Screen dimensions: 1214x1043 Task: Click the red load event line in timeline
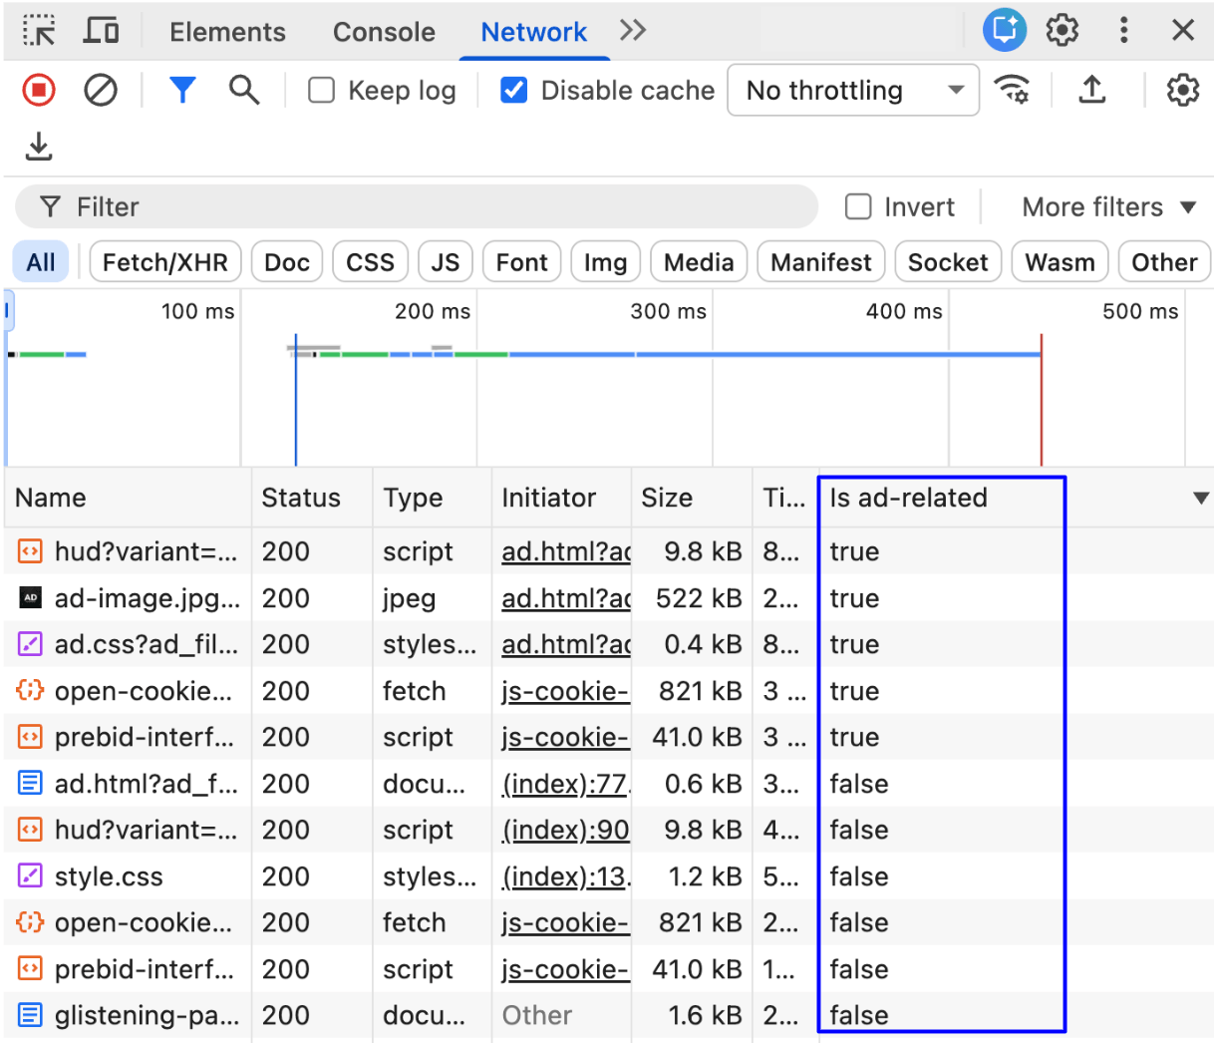point(1042,399)
